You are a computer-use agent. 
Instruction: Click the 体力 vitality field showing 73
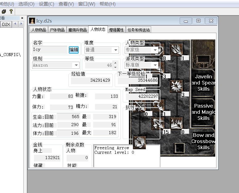pos(62,107)
